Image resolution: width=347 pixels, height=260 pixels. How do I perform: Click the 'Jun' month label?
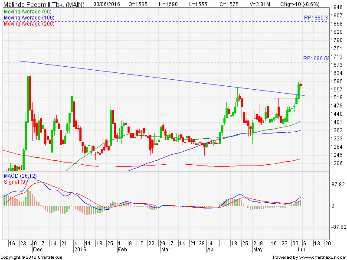pos(301,250)
